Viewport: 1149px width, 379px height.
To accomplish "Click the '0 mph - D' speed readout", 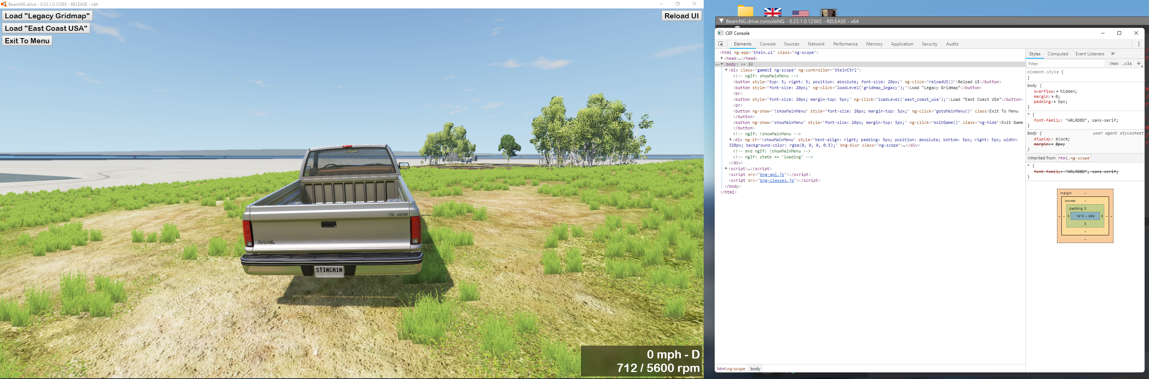I will coord(673,354).
